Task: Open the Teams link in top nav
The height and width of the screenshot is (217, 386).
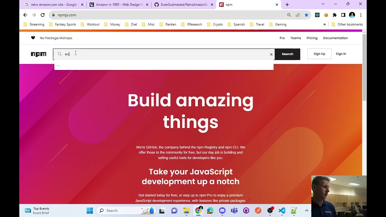Action: [296, 38]
